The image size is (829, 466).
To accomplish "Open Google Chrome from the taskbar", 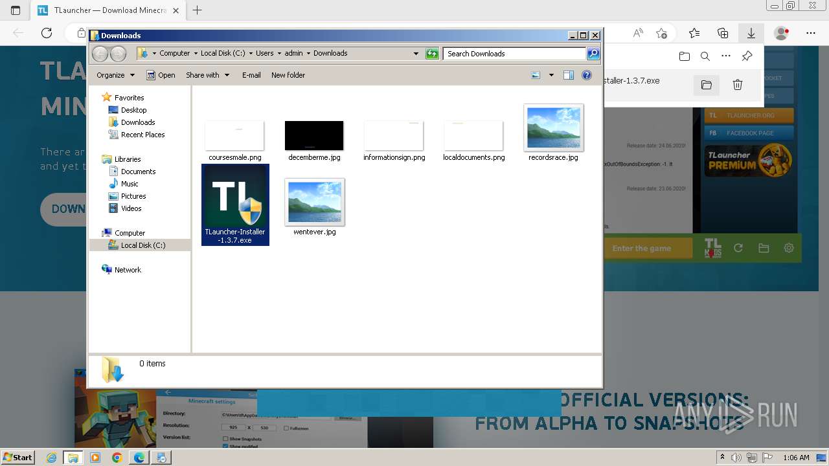I will pyautogui.click(x=117, y=458).
